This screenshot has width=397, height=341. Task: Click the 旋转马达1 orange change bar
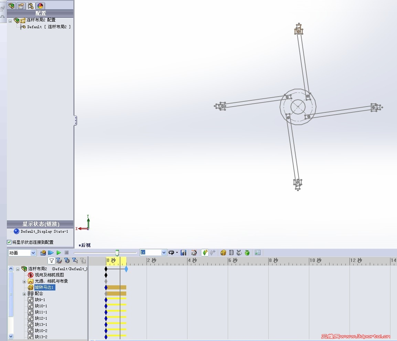[x=117, y=287]
